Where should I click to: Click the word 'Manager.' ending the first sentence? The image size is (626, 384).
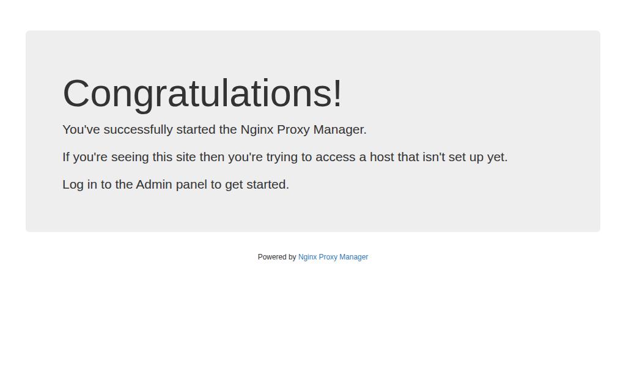tap(340, 130)
